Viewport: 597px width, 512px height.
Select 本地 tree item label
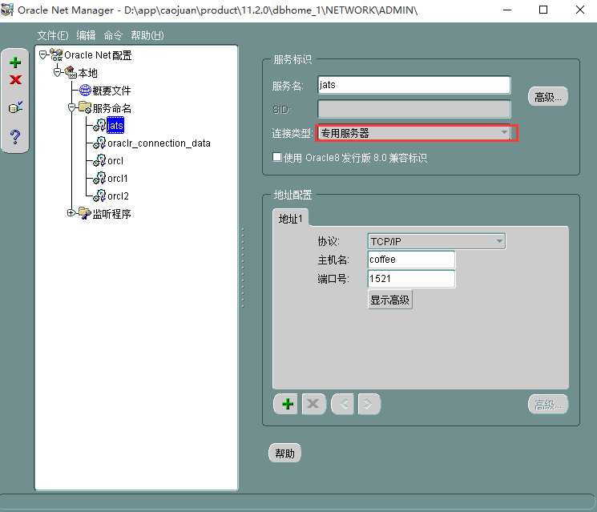click(88, 73)
